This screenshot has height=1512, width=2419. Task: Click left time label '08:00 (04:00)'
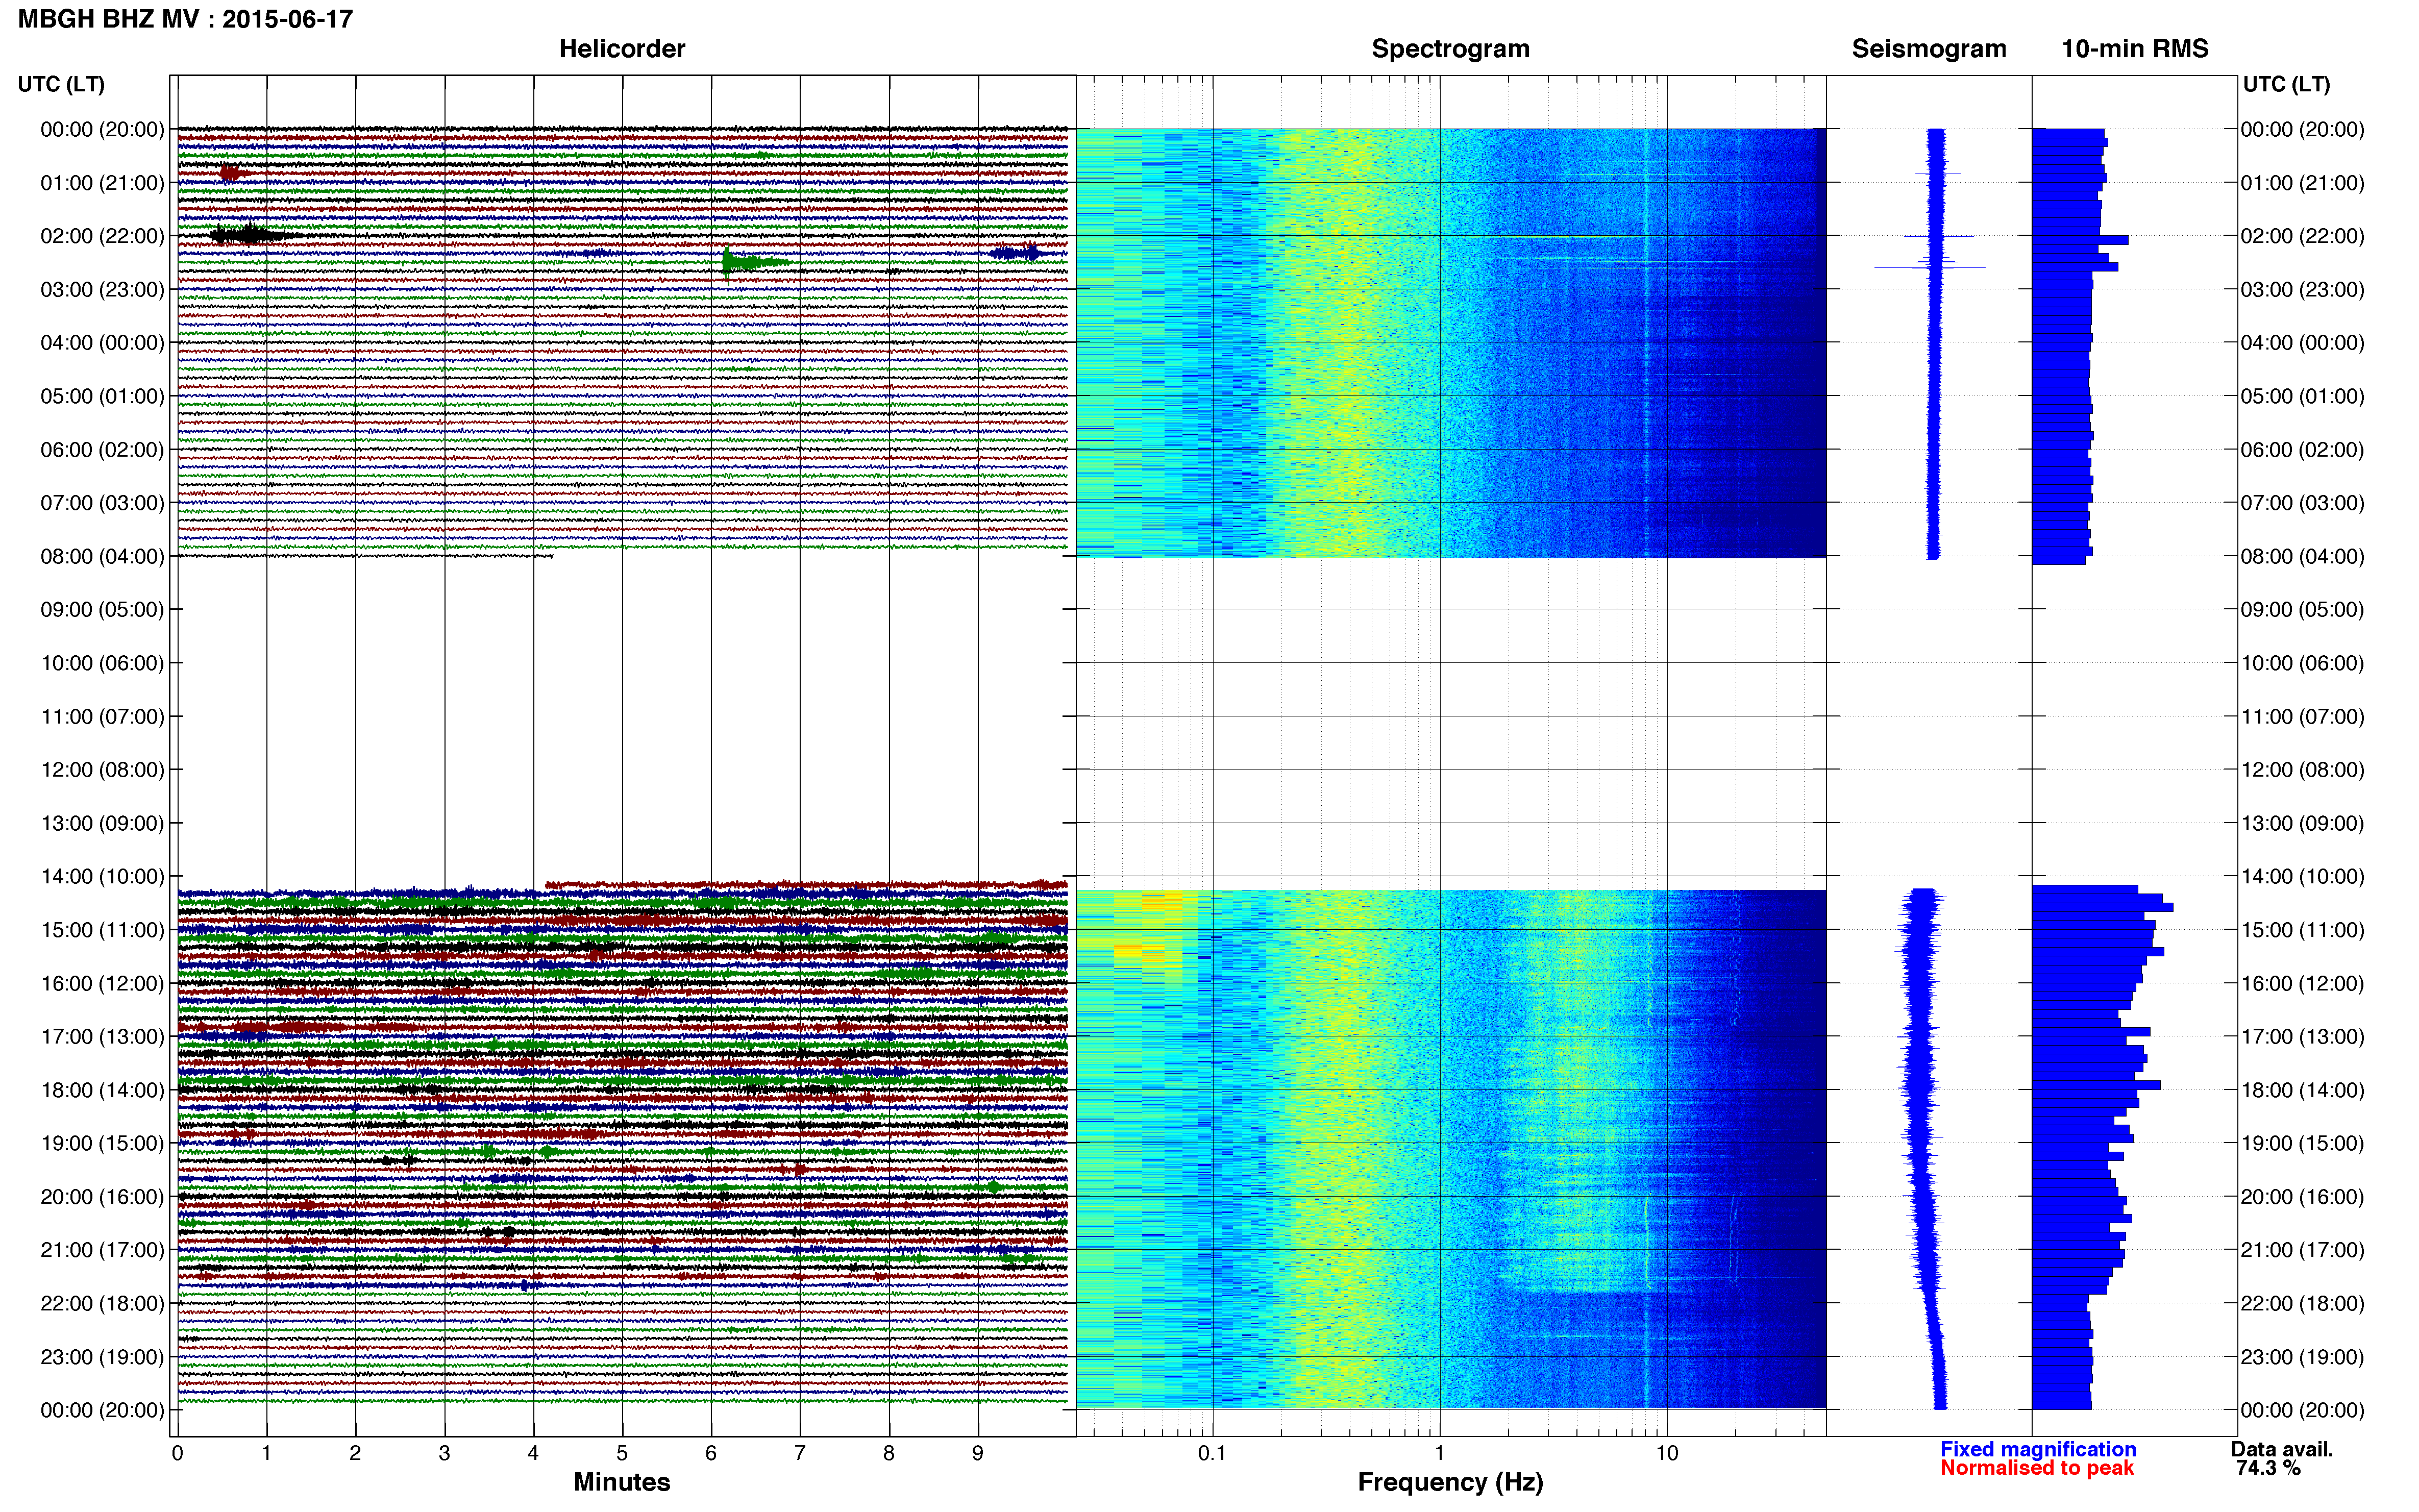click(102, 556)
